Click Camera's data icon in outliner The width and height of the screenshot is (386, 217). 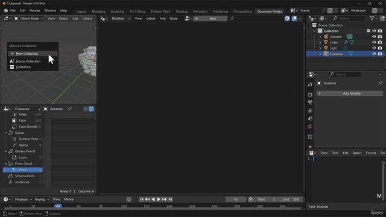coord(350,37)
